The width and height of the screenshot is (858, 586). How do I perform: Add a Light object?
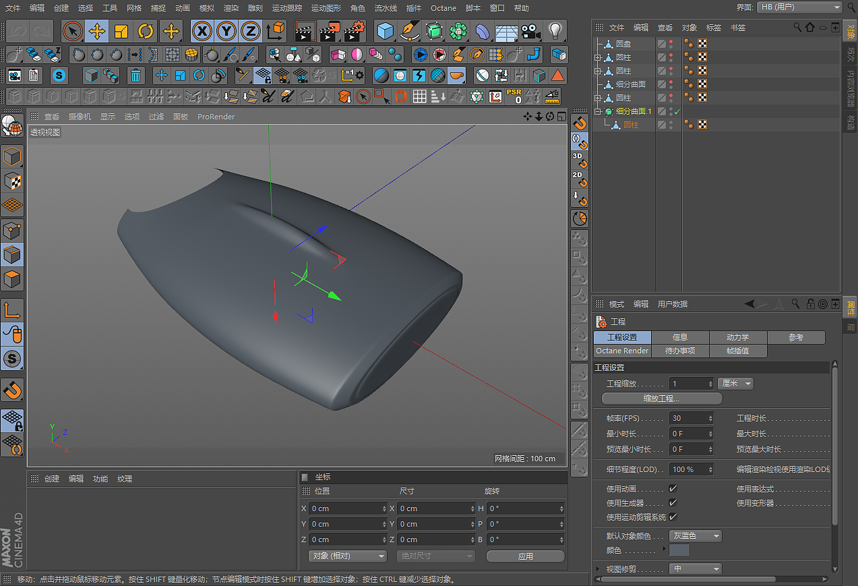(555, 31)
